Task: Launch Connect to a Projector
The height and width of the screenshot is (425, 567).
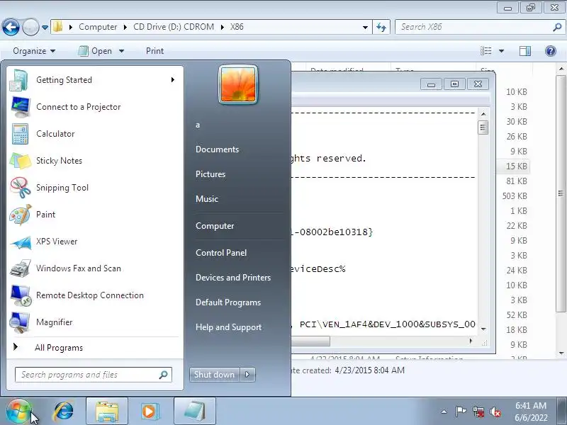Action: (x=95, y=107)
